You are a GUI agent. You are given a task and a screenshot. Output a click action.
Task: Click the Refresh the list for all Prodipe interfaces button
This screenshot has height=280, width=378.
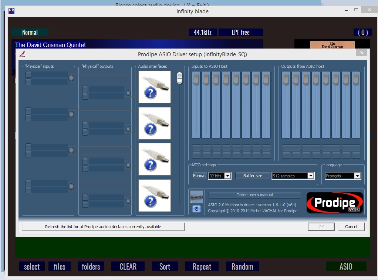coord(103,227)
